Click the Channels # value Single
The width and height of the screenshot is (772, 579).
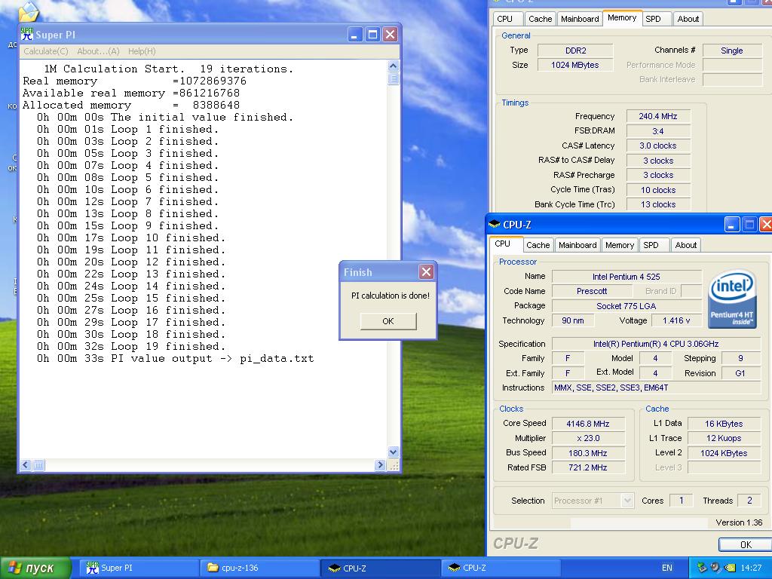pyautogui.click(x=731, y=51)
